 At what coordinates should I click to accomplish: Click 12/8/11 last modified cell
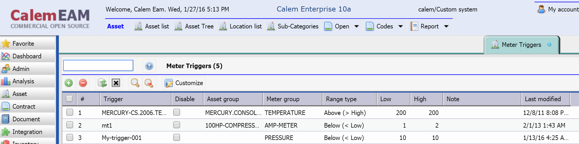(x=546, y=113)
